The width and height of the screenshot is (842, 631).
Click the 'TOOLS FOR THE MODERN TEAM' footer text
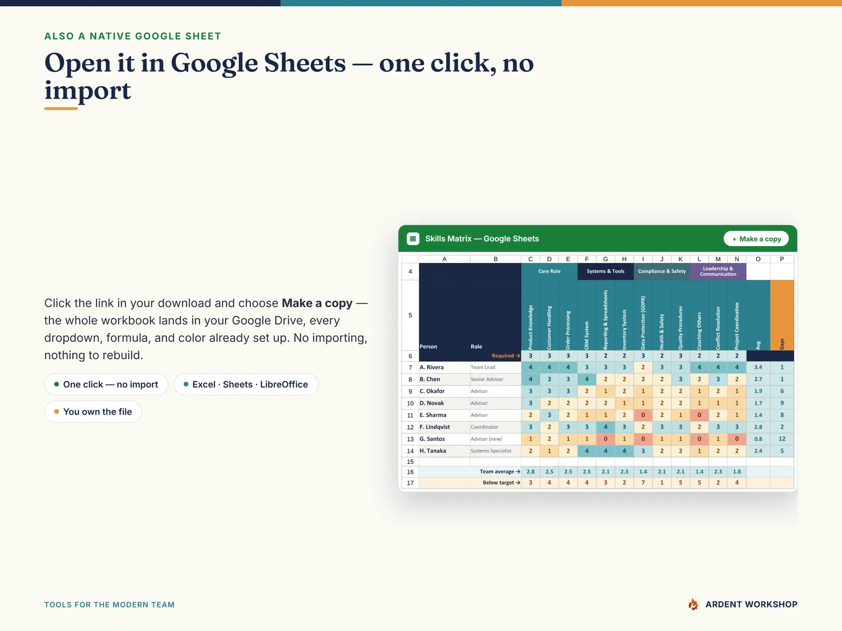(109, 605)
